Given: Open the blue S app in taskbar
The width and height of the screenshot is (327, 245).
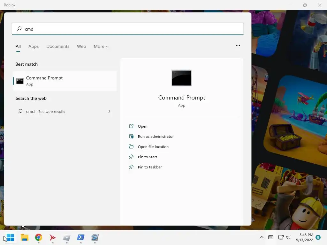Looking at the screenshot, I should [95, 237].
